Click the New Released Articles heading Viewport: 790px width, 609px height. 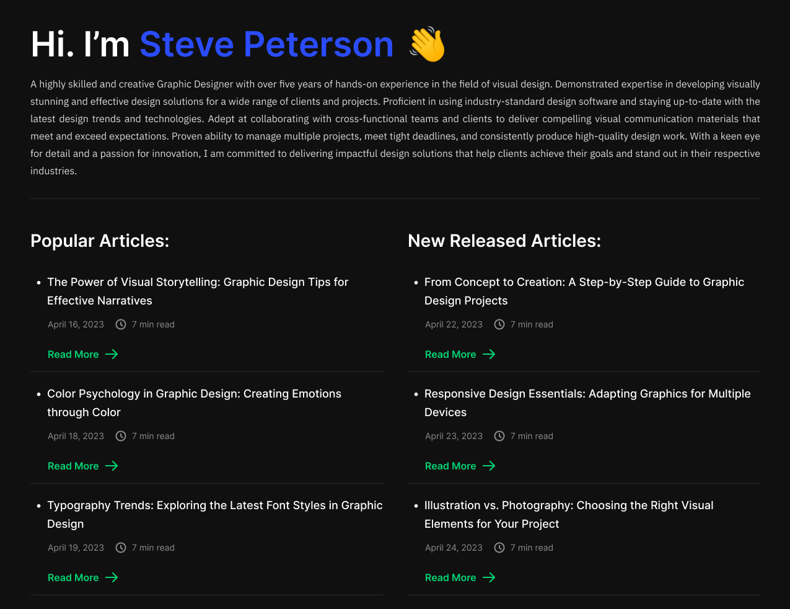(x=504, y=241)
